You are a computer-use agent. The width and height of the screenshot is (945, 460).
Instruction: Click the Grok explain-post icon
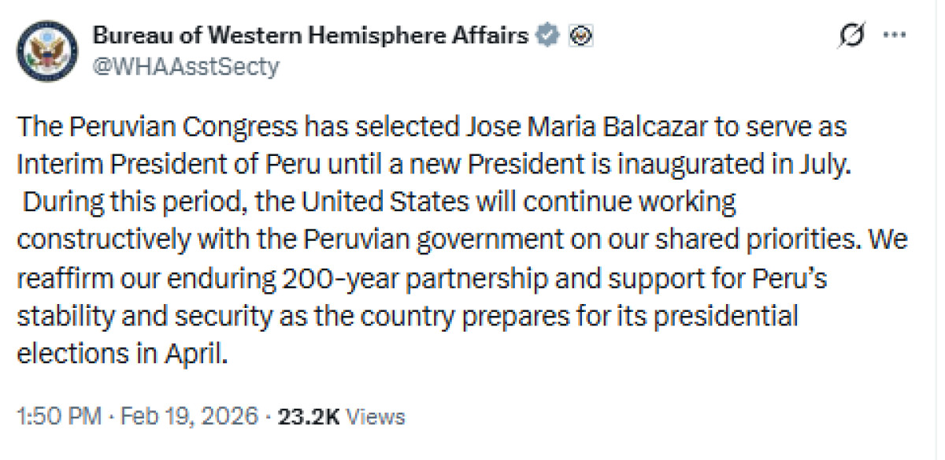[x=853, y=35]
